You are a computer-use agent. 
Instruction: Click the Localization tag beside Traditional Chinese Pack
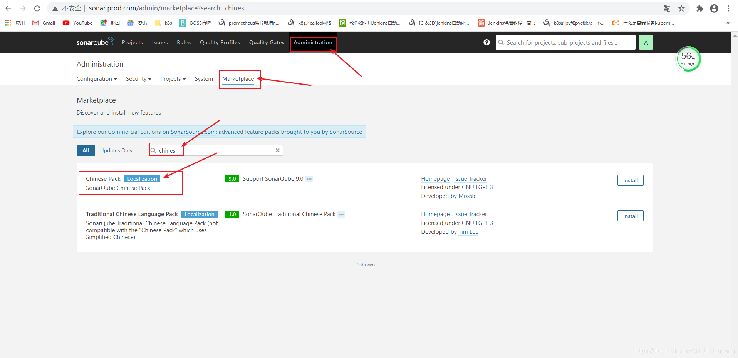[199, 214]
